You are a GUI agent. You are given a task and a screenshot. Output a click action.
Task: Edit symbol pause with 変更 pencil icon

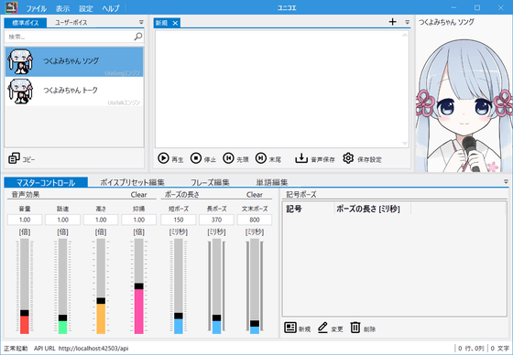click(322, 328)
